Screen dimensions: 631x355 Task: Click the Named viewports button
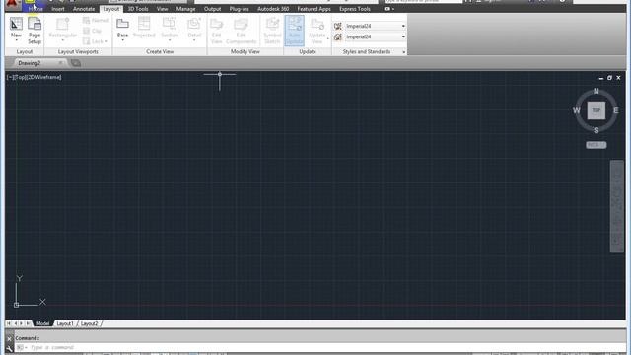click(96, 20)
